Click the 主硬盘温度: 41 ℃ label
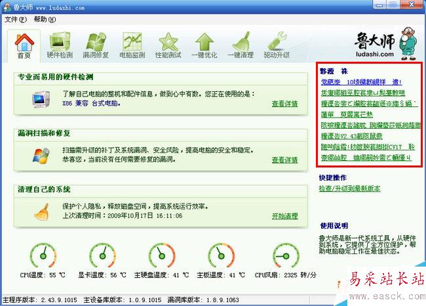Image resolution: width=426 pixels, height=306 pixels. point(162,275)
